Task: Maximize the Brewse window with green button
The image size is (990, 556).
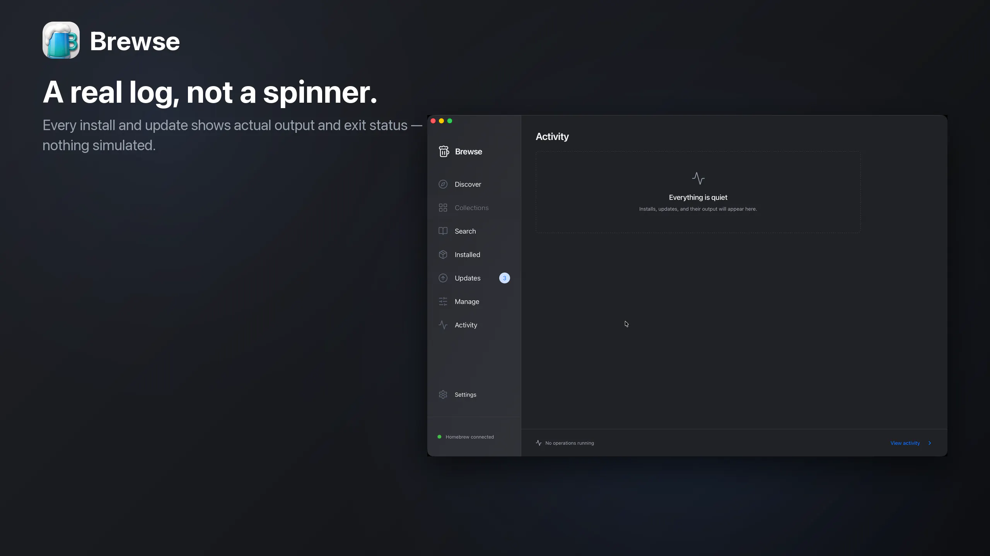Action: point(450,121)
